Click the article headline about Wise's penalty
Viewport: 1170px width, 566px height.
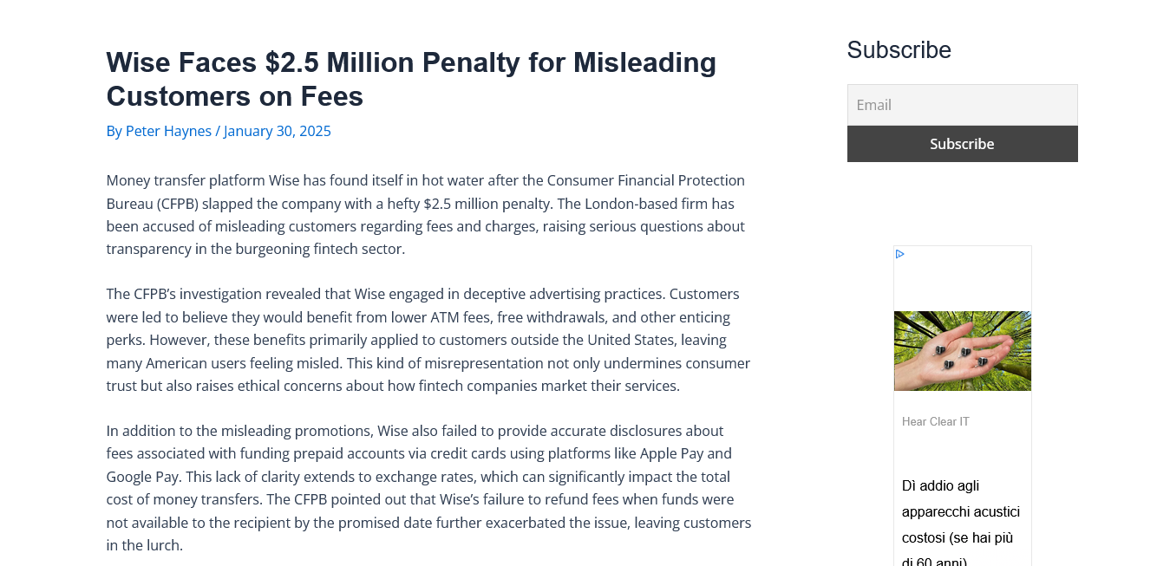tap(411, 79)
